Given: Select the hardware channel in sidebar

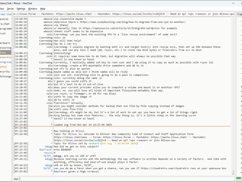Looking at the screenshot, I should (x=5, y=43).
